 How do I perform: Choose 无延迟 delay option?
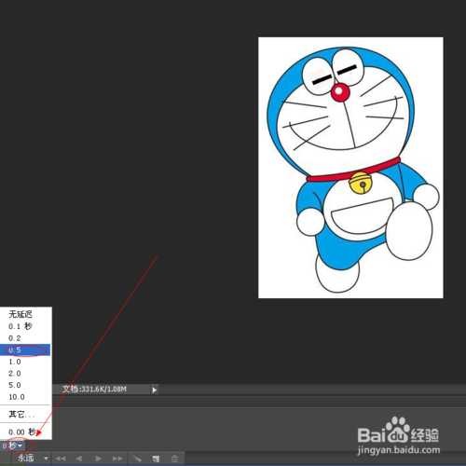tap(26, 314)
